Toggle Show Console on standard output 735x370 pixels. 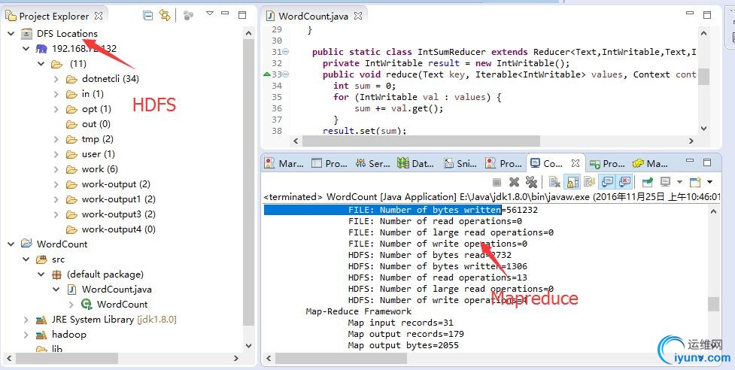tap(608, 182)
